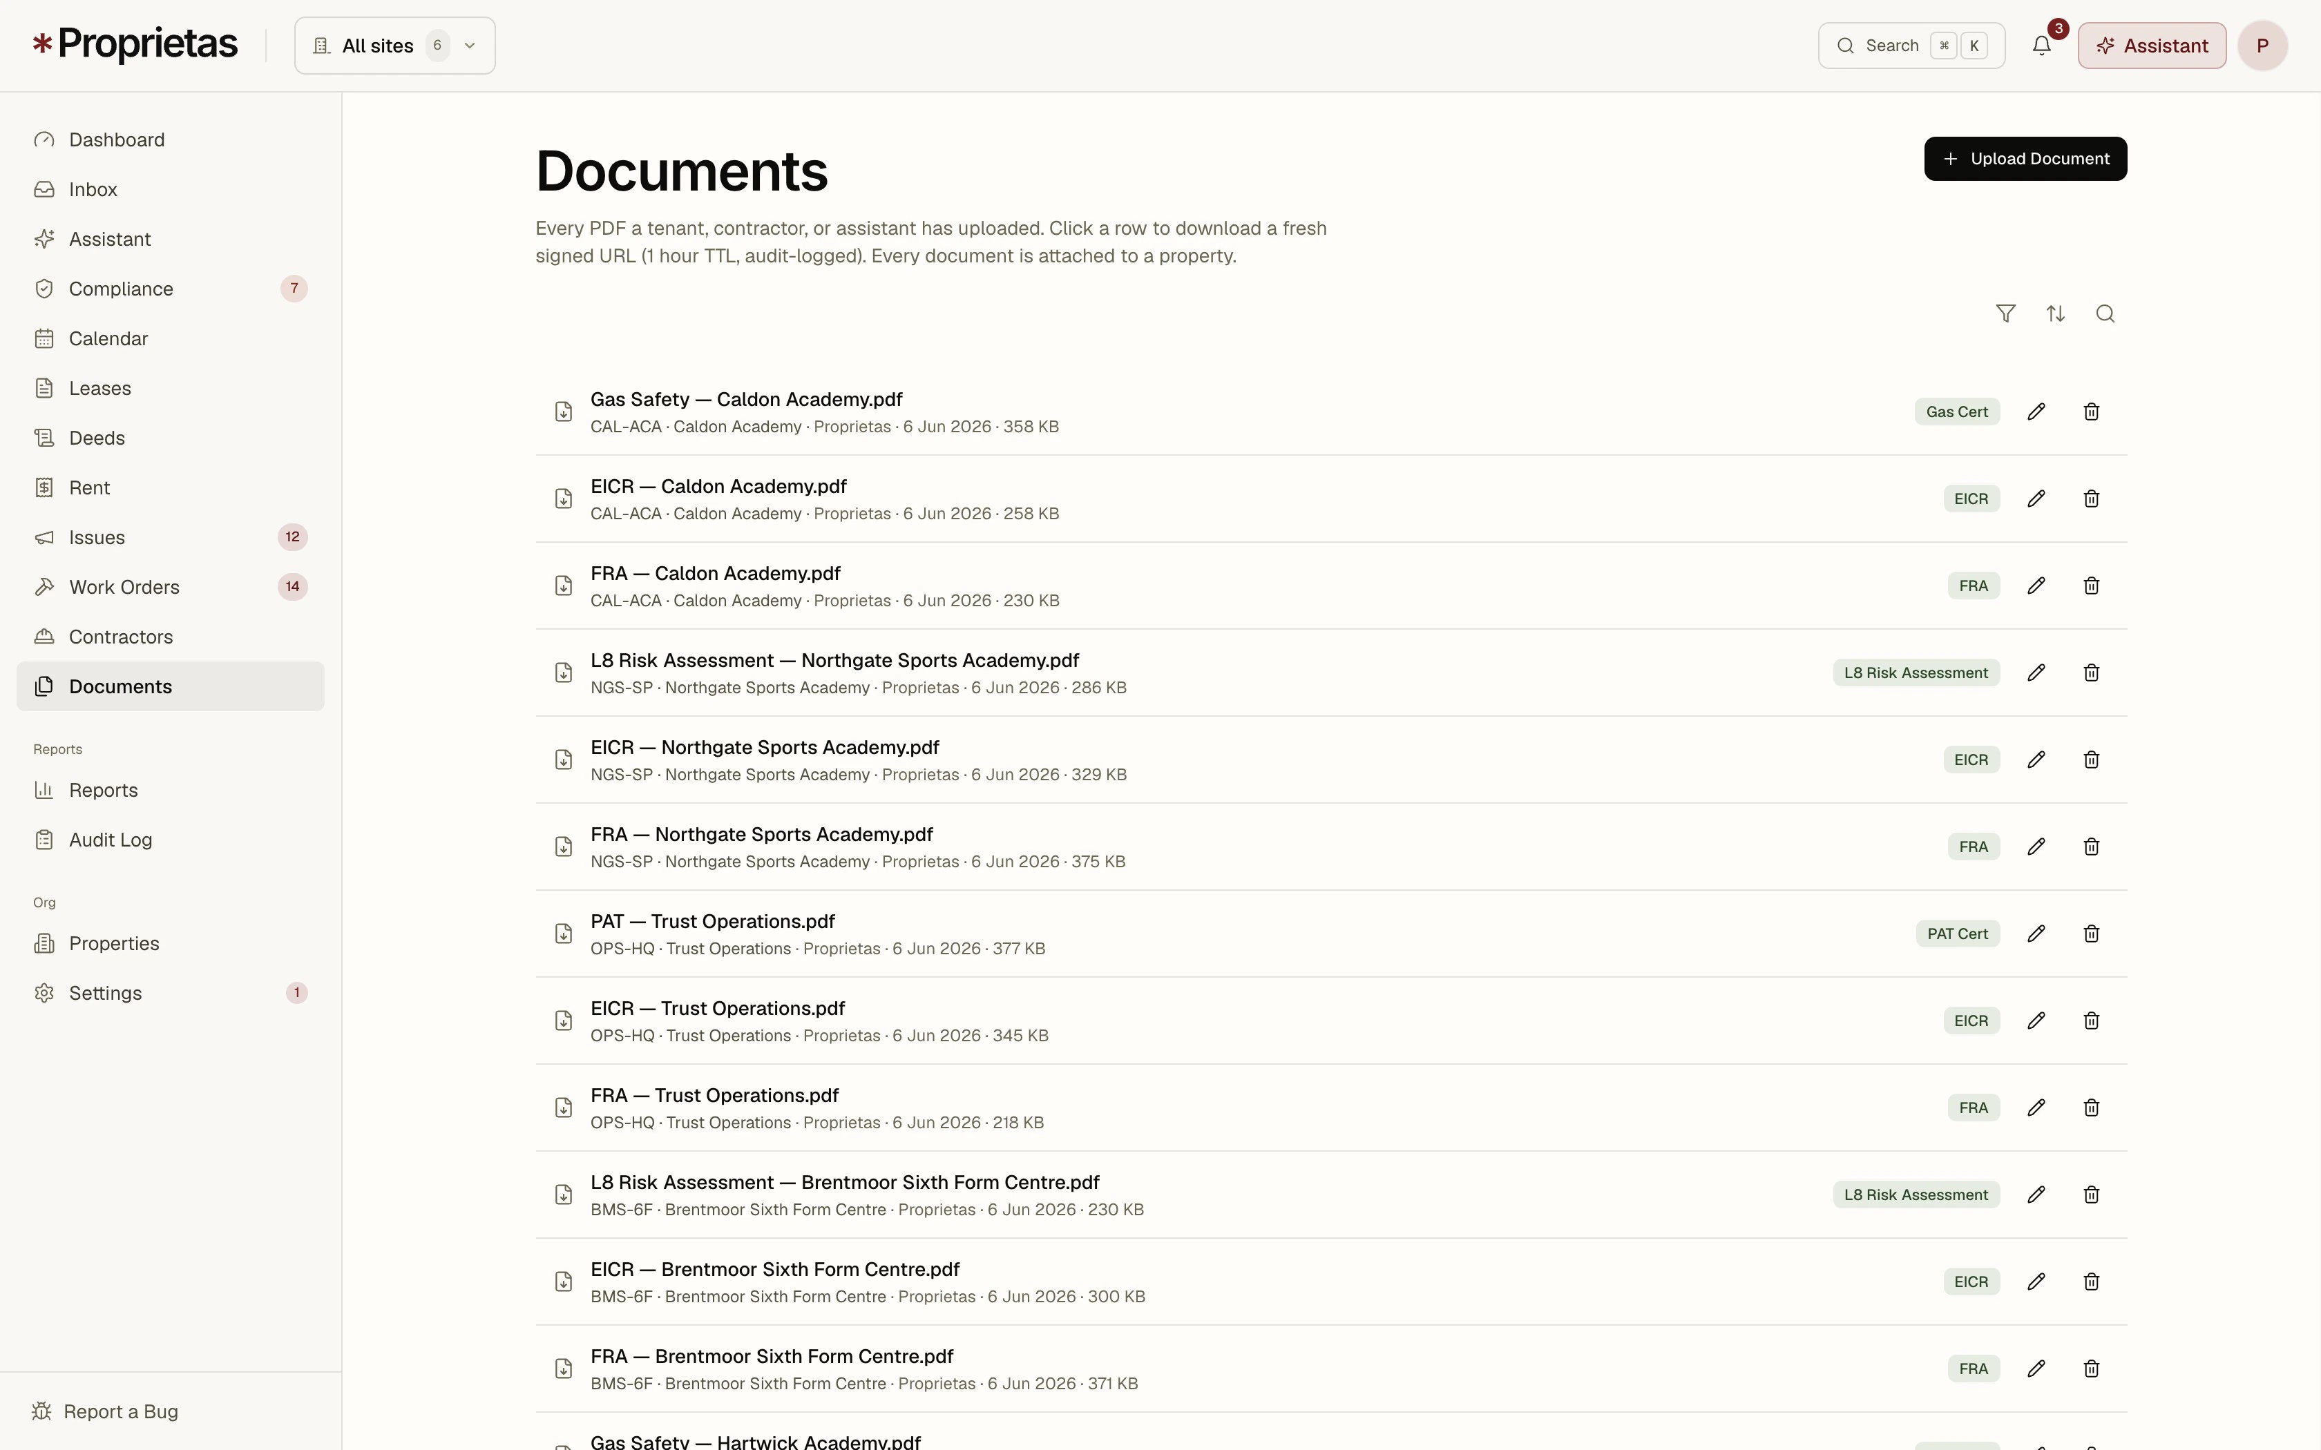This screenshot has width=2321, height=1450.
Task: Click Upload Document button
Action: (x=2025, y=158)
